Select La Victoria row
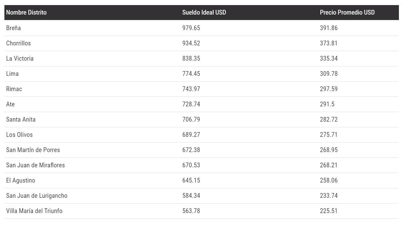 (20, 59)
